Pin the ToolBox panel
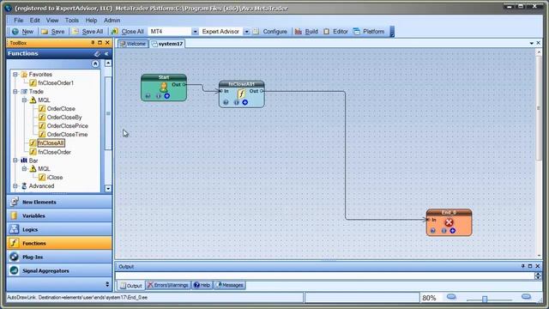The width and height of the screenshot is (549, 309). click(x=93, y=43)
